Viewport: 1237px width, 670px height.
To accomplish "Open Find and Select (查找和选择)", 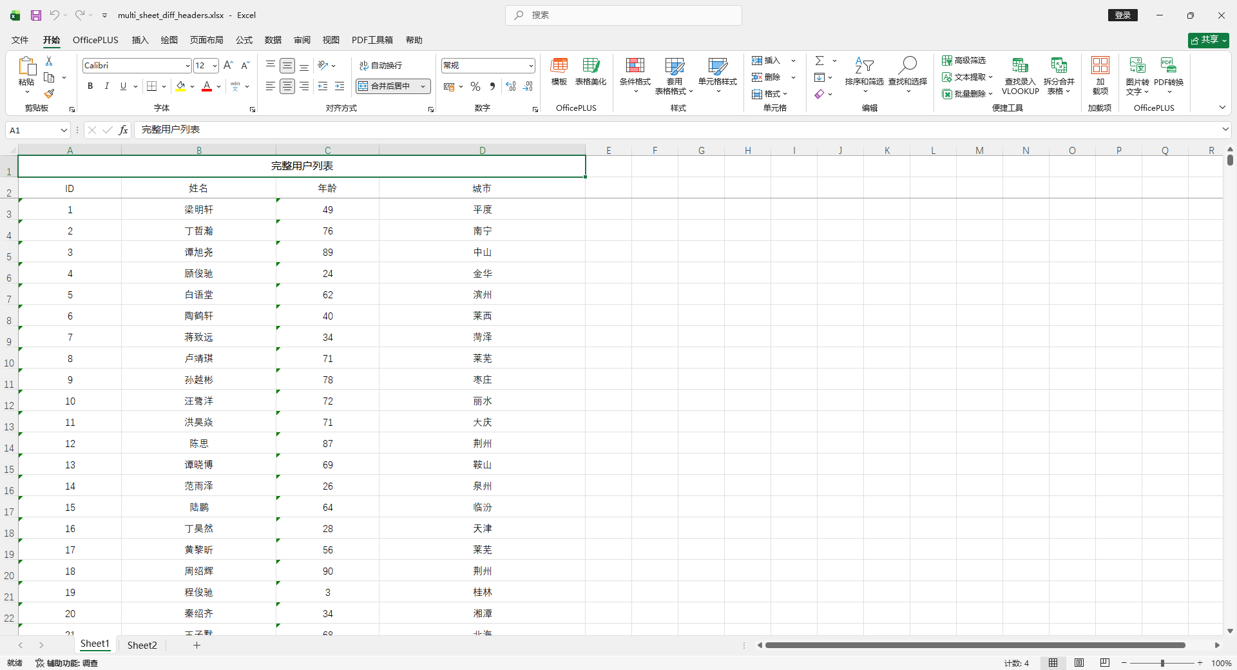I will [x=907, y=72].
